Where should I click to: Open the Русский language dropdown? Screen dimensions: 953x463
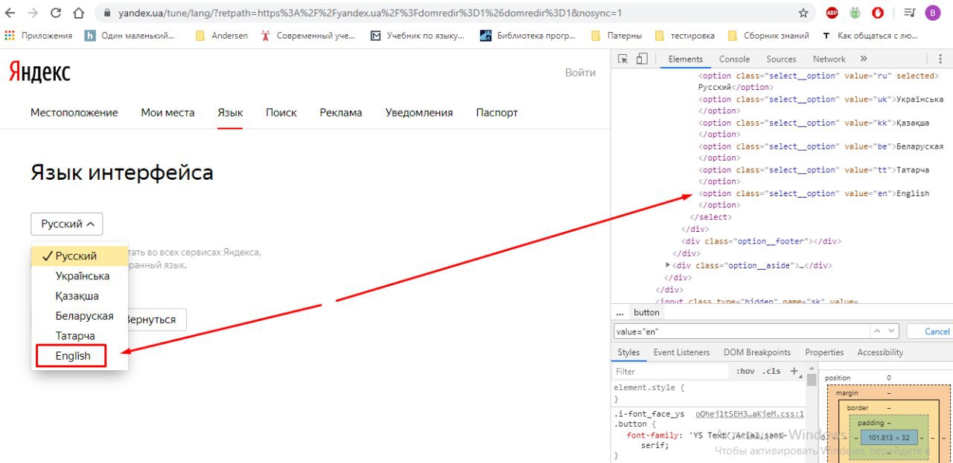[67, 224]
